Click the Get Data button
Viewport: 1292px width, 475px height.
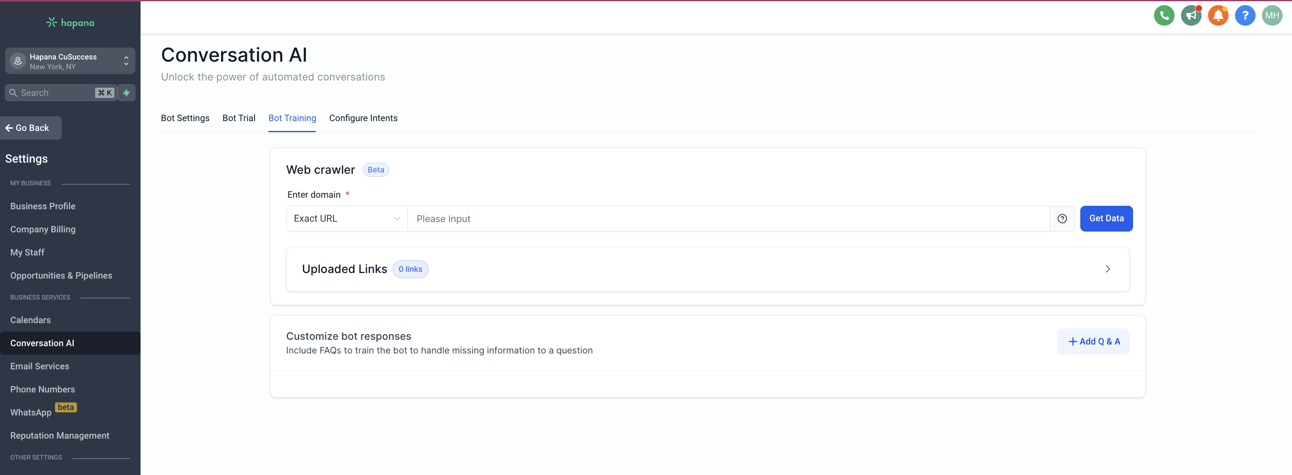click(x=1106, y=219)
